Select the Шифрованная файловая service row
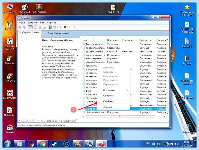Screen dimensions: 199x150 pos(124,112)
